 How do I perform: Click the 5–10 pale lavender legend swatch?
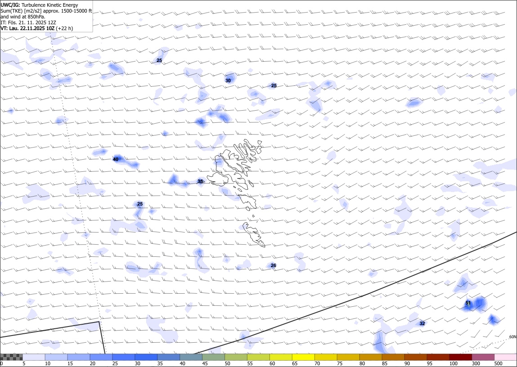[34, 357]
